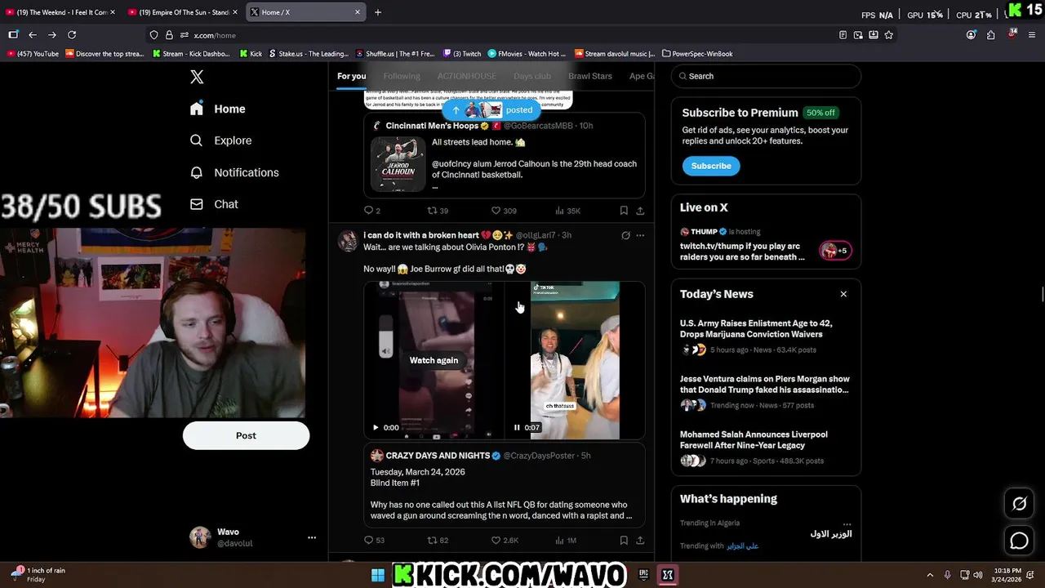Screen dimensions: 1045x588
Task: Close the Today's News panel
Action: coord(843,294)
